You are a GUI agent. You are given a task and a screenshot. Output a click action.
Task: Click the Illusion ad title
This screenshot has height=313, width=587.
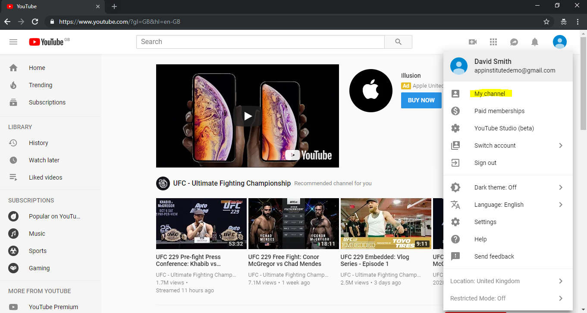pos(411,76)
